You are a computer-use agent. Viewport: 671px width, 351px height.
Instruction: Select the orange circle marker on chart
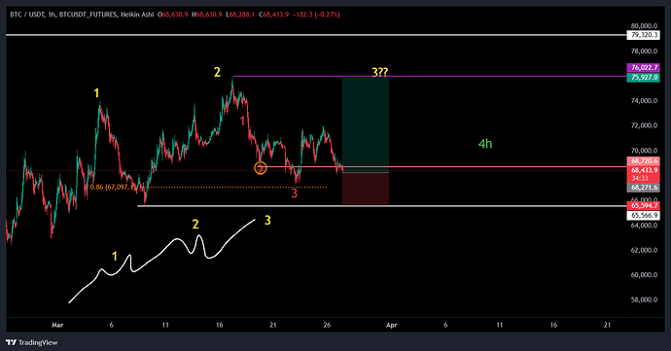coord(261,168)
